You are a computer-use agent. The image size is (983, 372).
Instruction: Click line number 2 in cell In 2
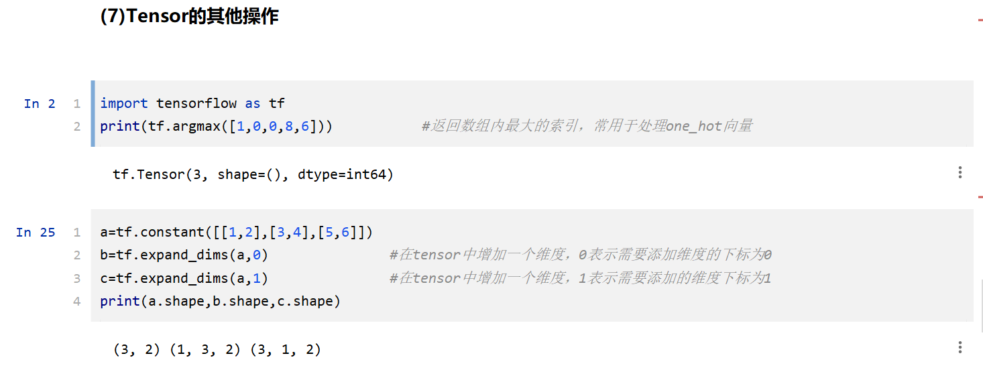[x=77, y=126]
